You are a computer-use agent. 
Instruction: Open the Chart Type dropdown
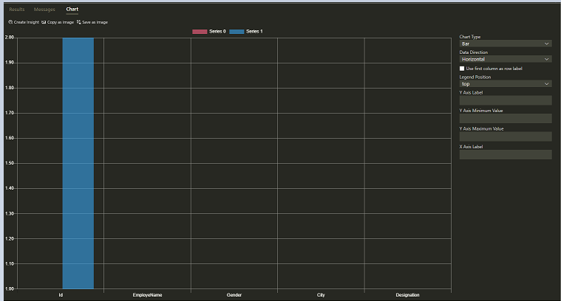pyautogui.click(x=505, y=44)
